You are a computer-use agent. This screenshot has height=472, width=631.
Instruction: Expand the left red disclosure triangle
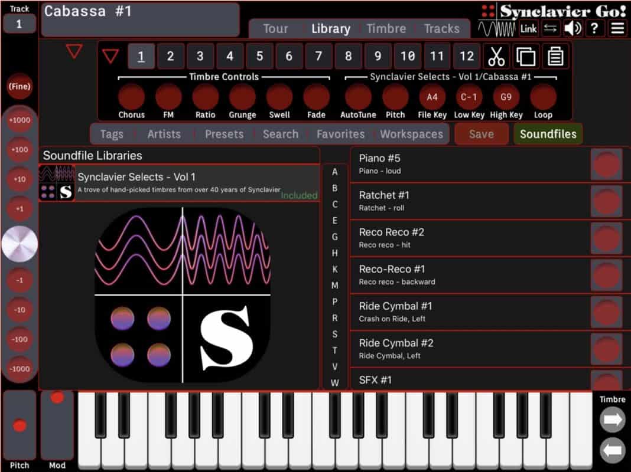coord(74,53)
